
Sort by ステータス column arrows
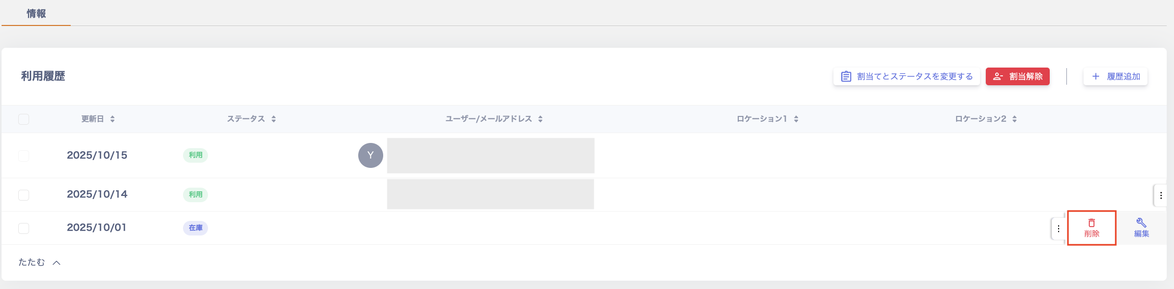point(273,119)
